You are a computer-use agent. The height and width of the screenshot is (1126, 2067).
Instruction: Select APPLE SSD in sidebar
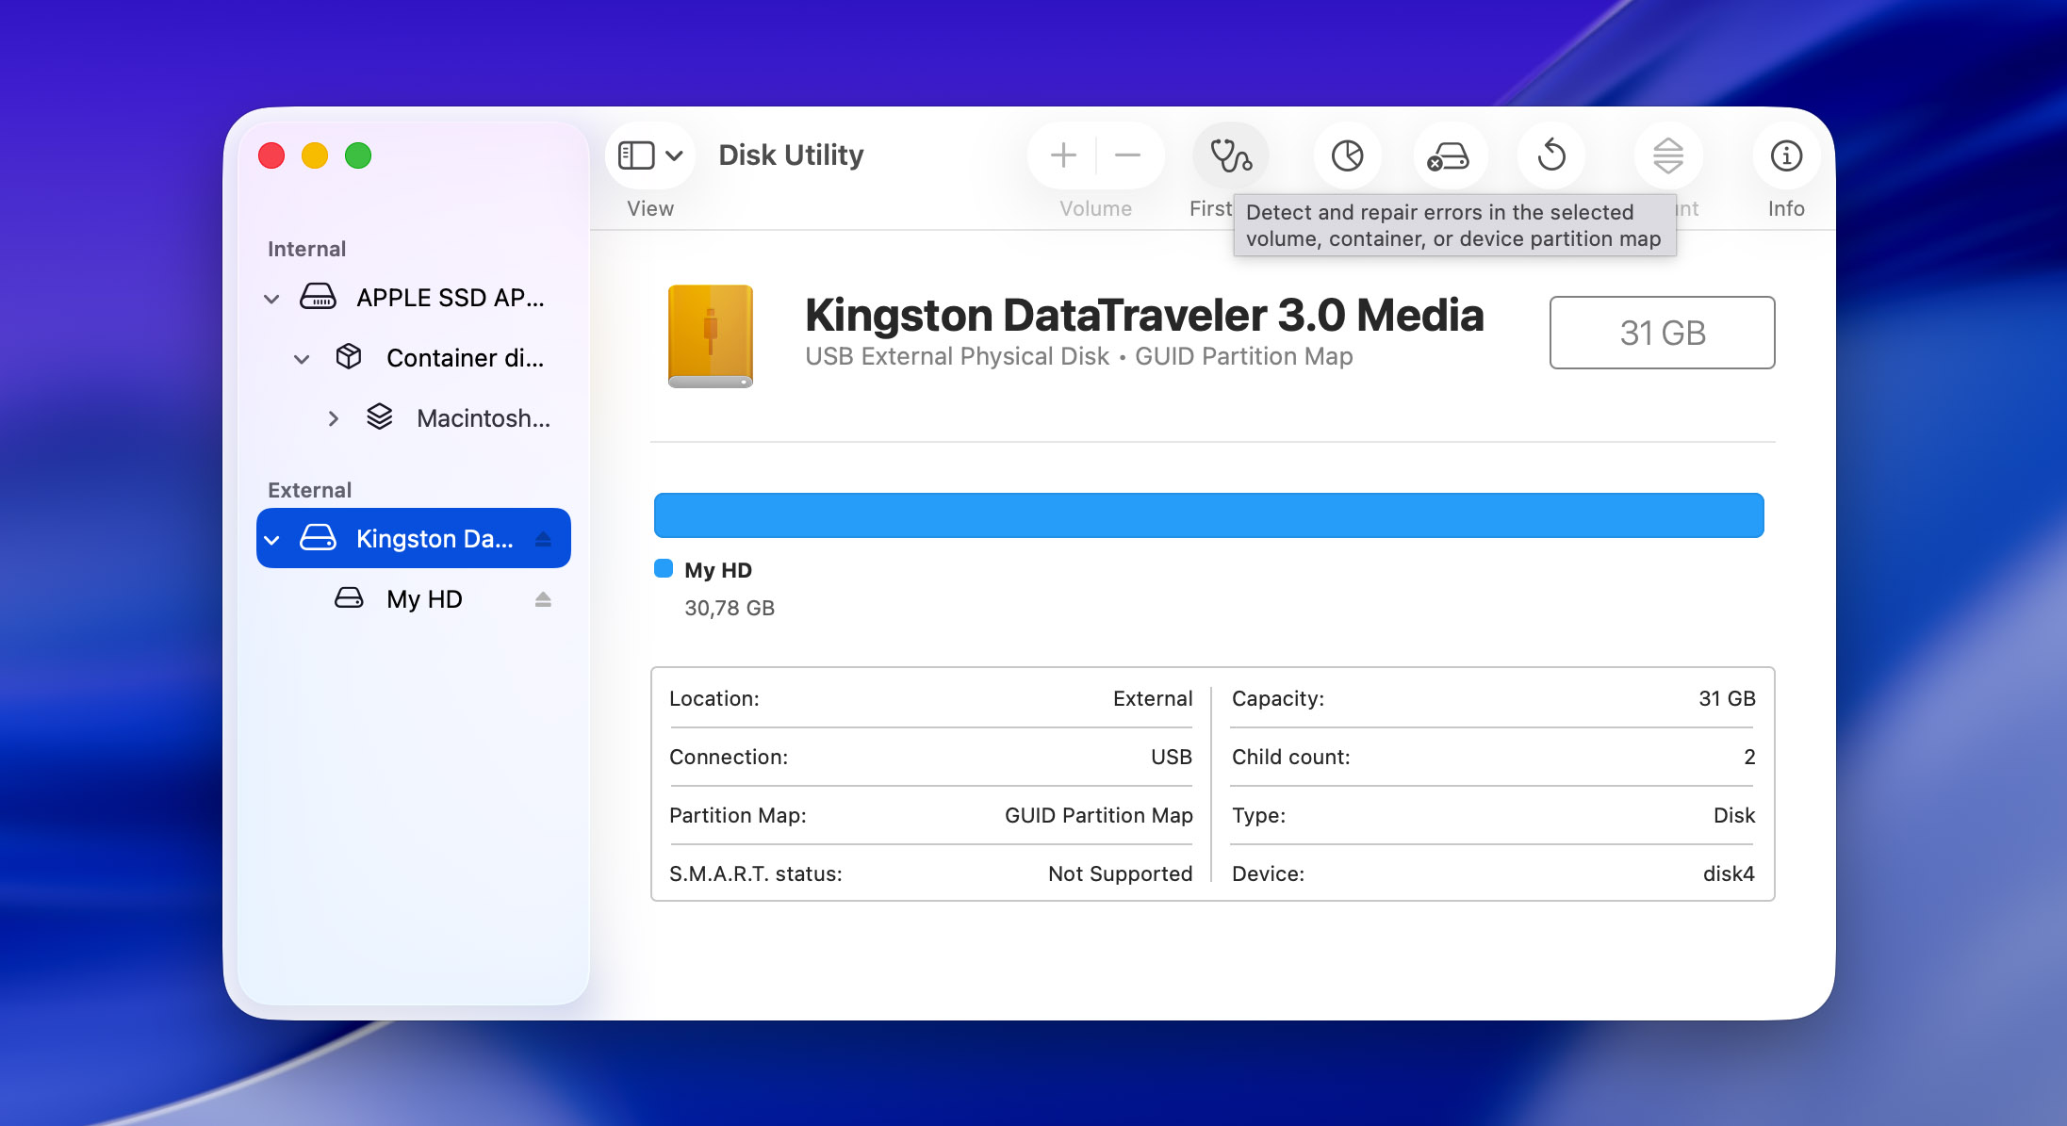coord(449,298)
